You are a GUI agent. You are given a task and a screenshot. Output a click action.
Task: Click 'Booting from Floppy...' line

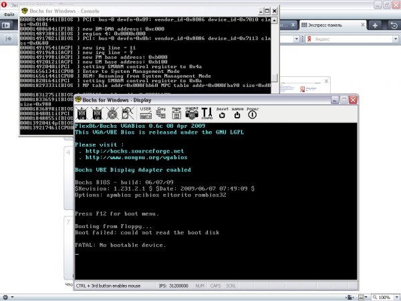[114, 226]
